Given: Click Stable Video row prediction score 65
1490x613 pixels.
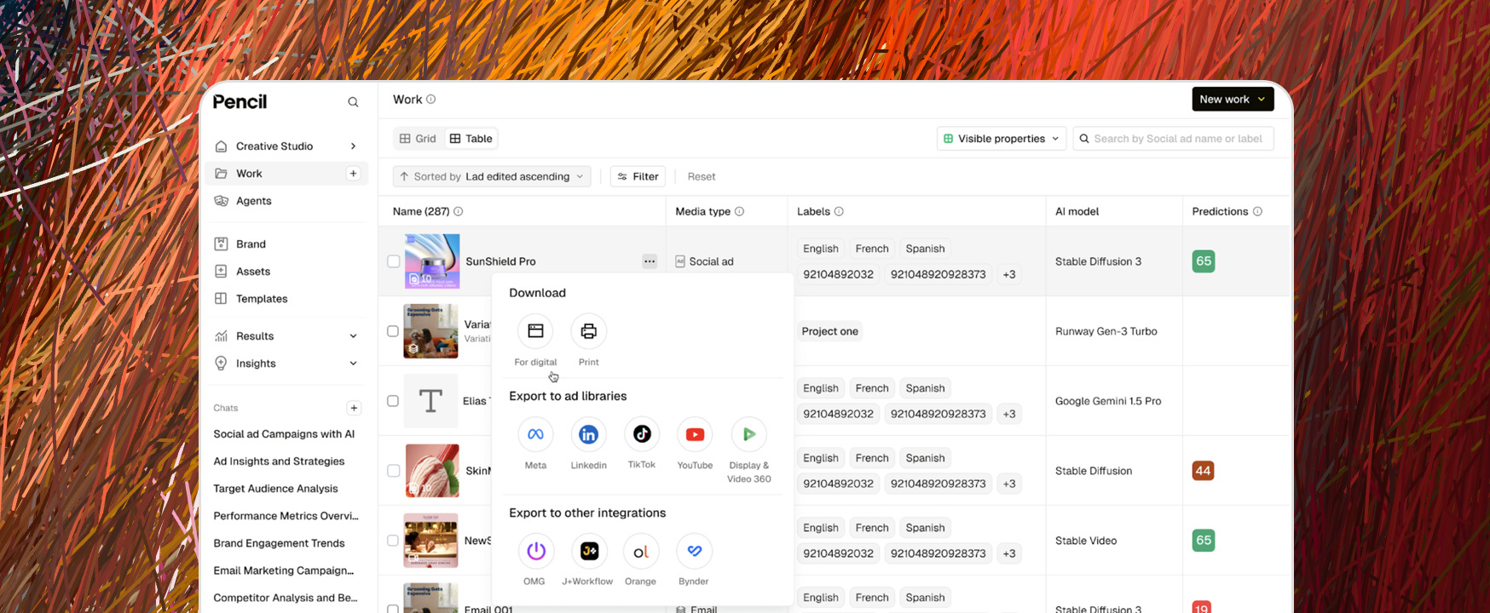Looking at the screenshot, I should click(x=1204, y=541).
